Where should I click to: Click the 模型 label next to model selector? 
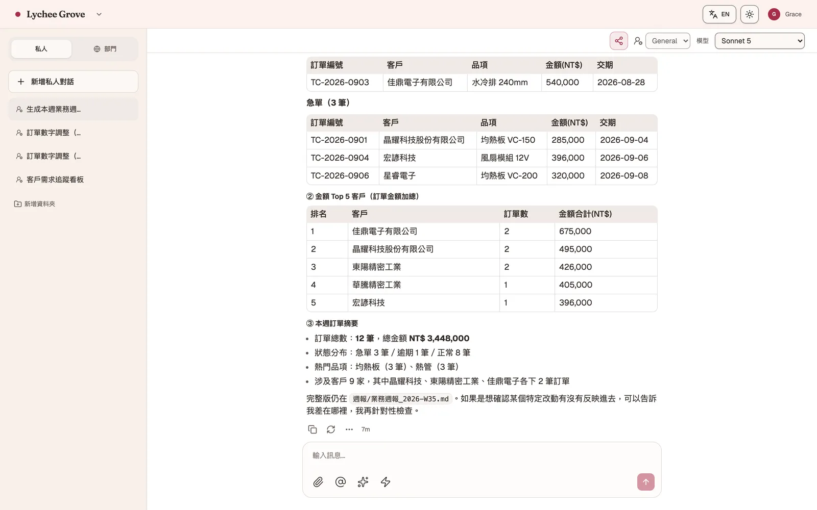tap(702, 41)
